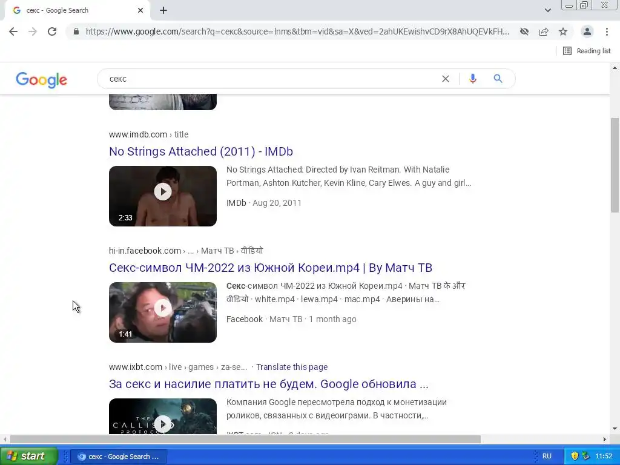
Task: Click the 'IMDb · Aug 20, 2011' source text
Action: click(264, 203)
